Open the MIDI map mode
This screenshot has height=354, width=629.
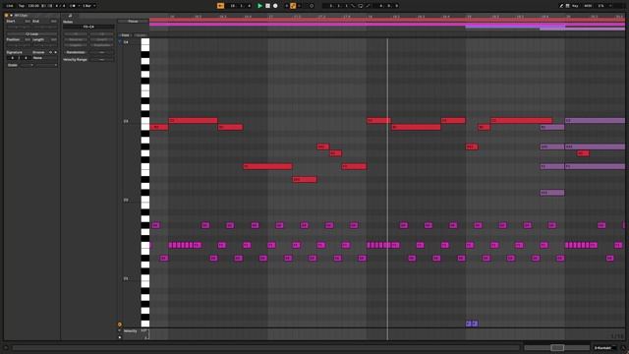click(588, 6)
